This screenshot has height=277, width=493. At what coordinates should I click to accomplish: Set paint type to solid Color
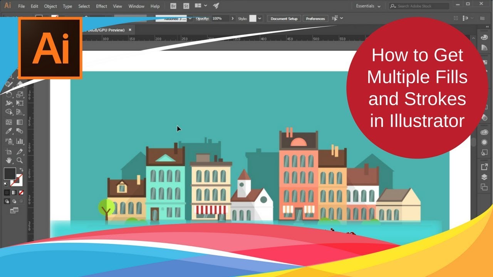[x=7, y=192]
